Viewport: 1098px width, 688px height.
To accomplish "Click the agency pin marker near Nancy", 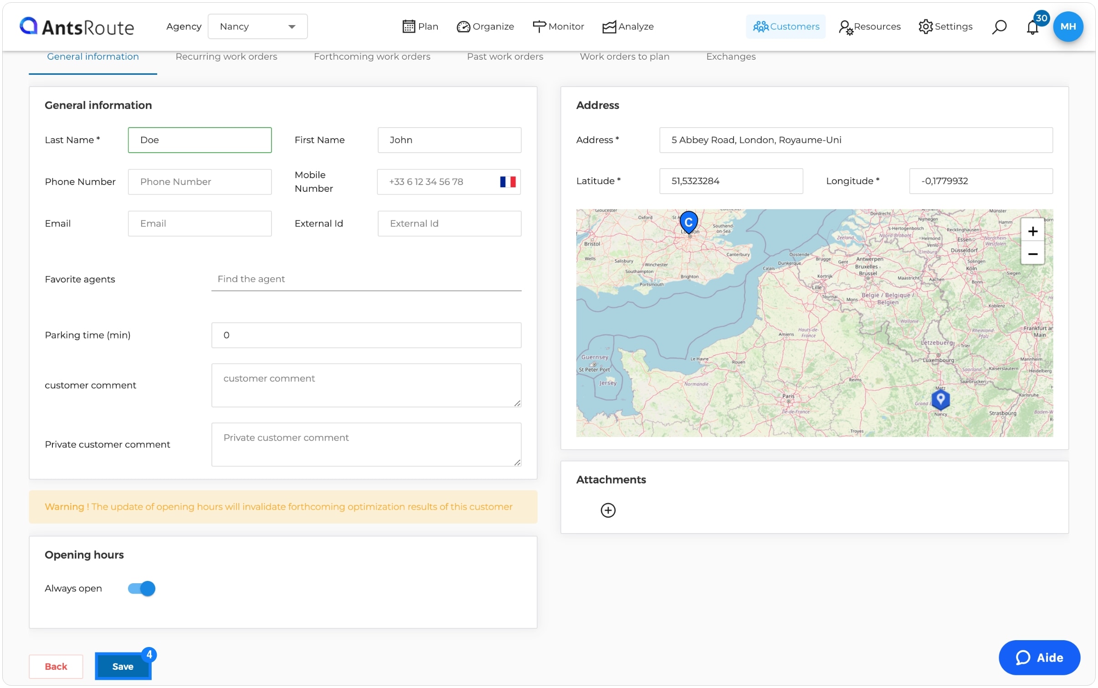I will coord(940,399).
